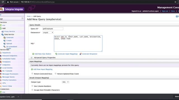
Task: Click the Services List icon in sidebar
Action: tap(1, 25)
